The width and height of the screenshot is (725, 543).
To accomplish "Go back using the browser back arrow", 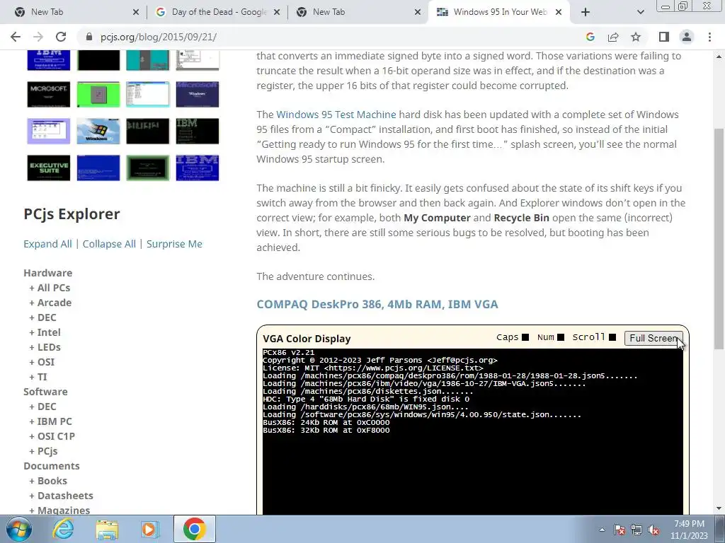I will [16, 37].
